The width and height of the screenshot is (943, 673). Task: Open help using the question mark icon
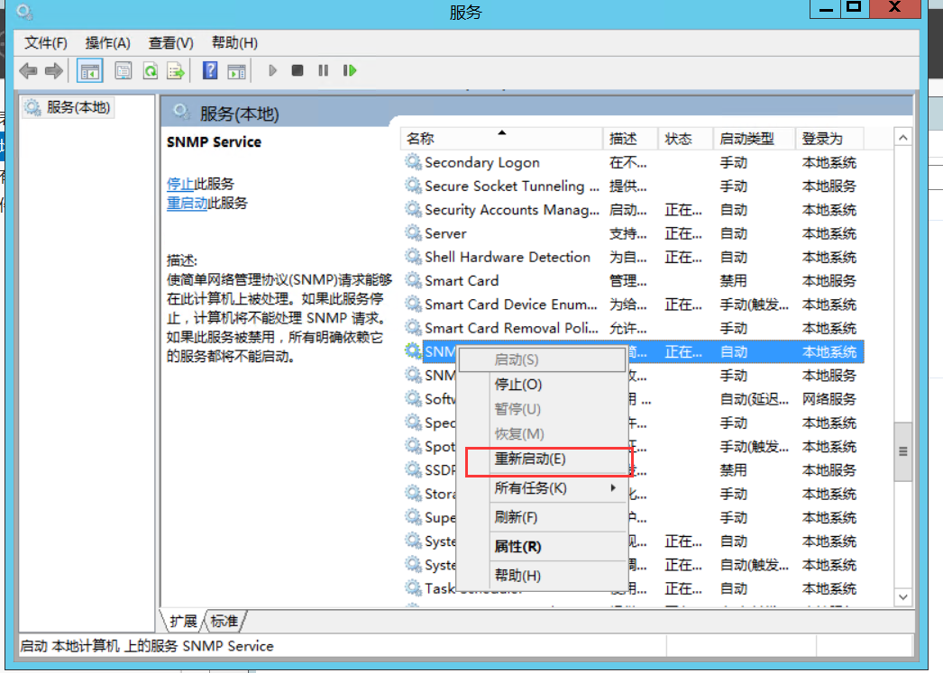coord(208,70)
